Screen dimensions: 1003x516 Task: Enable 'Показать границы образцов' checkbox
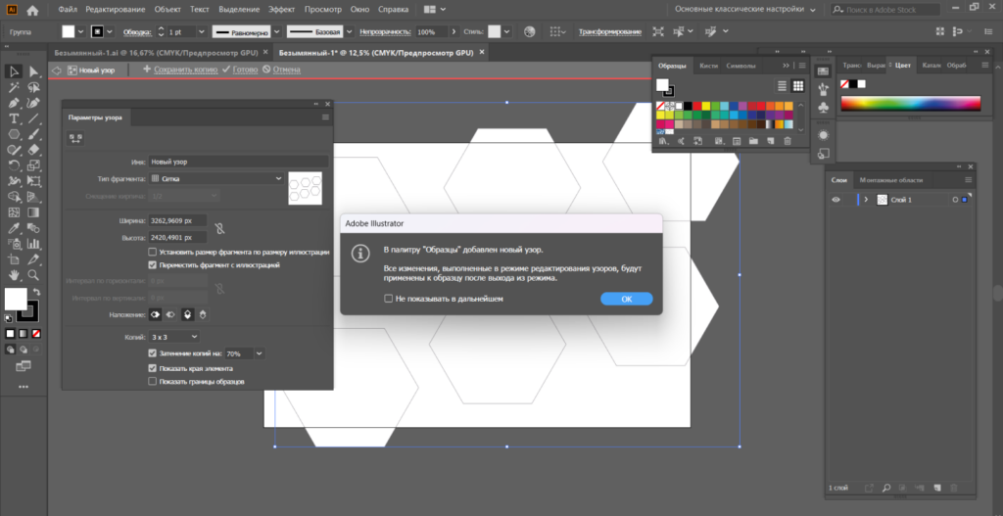click(152, 381)
